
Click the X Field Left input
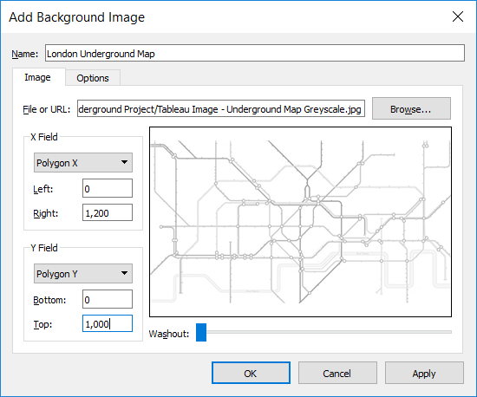tap(108, 188)
